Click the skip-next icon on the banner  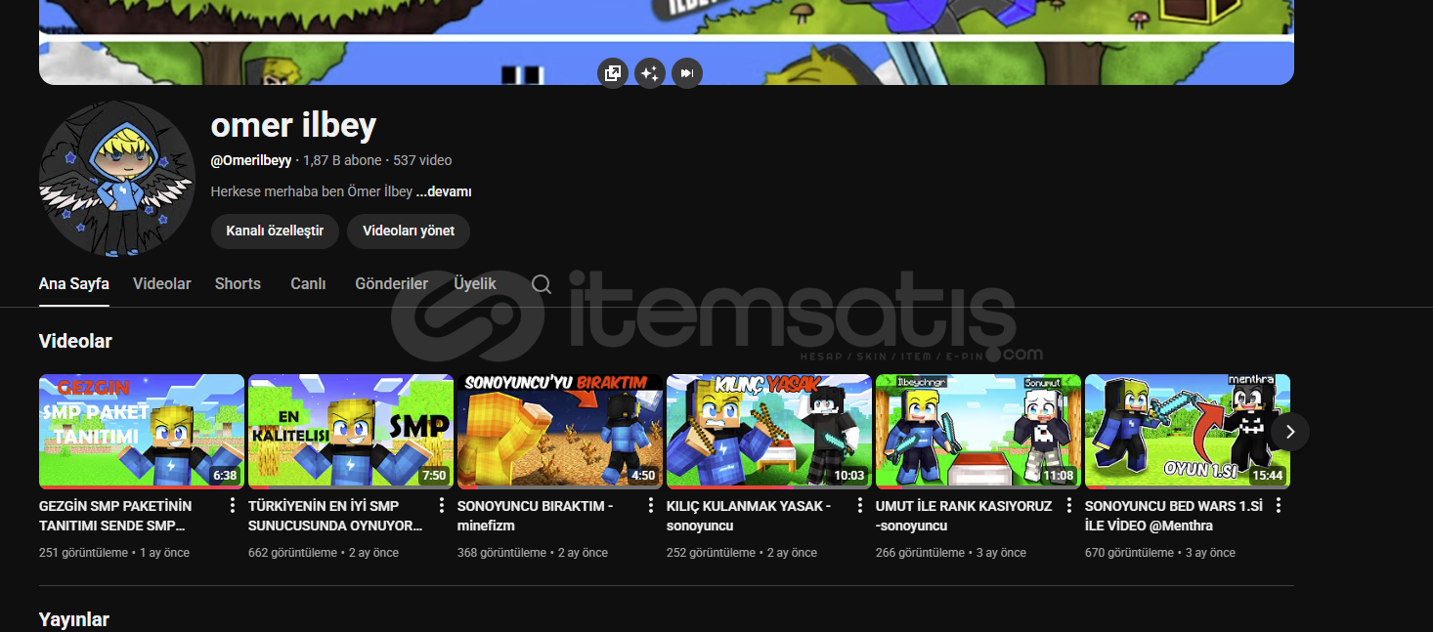(x=687, y=73)
